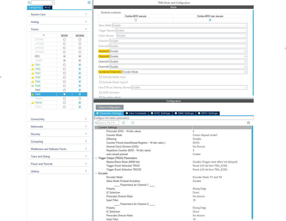The height and width of the screenshot is (221, 286).
Task: Collapse Trigger Output (TRGO) Parameters group
Action: tap(96, 158)
